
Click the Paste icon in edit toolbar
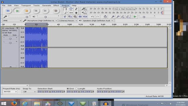pyautogui.click(x=75, y=17)
